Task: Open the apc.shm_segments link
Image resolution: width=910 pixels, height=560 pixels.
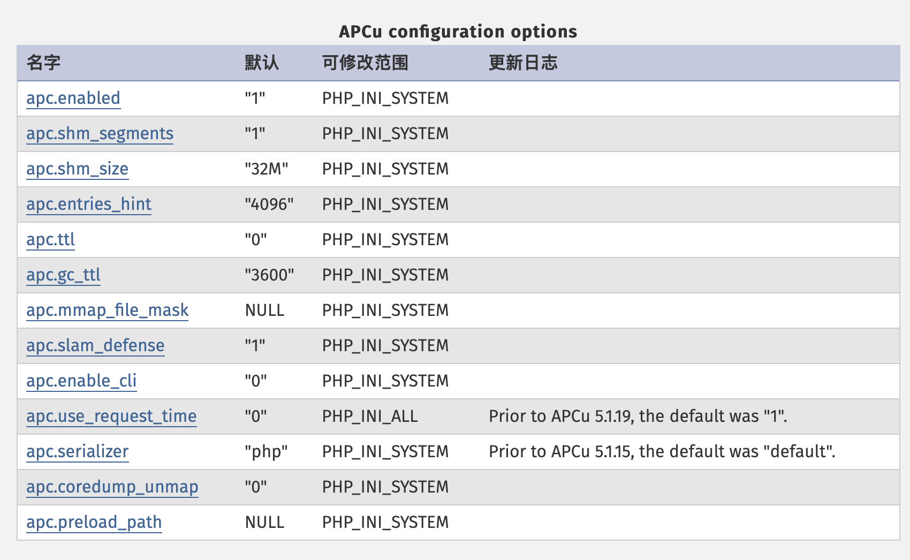Action: point(100,134)
